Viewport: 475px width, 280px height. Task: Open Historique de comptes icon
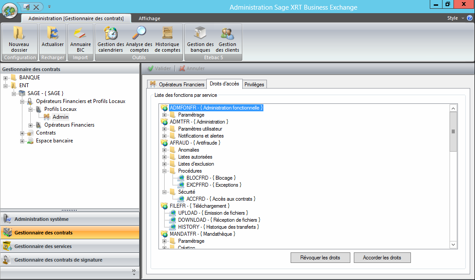coord(167,34)
